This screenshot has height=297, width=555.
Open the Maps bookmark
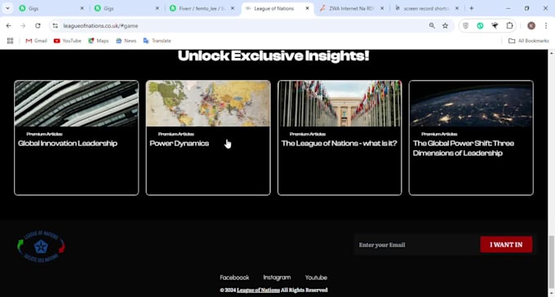tap(99, 41)
